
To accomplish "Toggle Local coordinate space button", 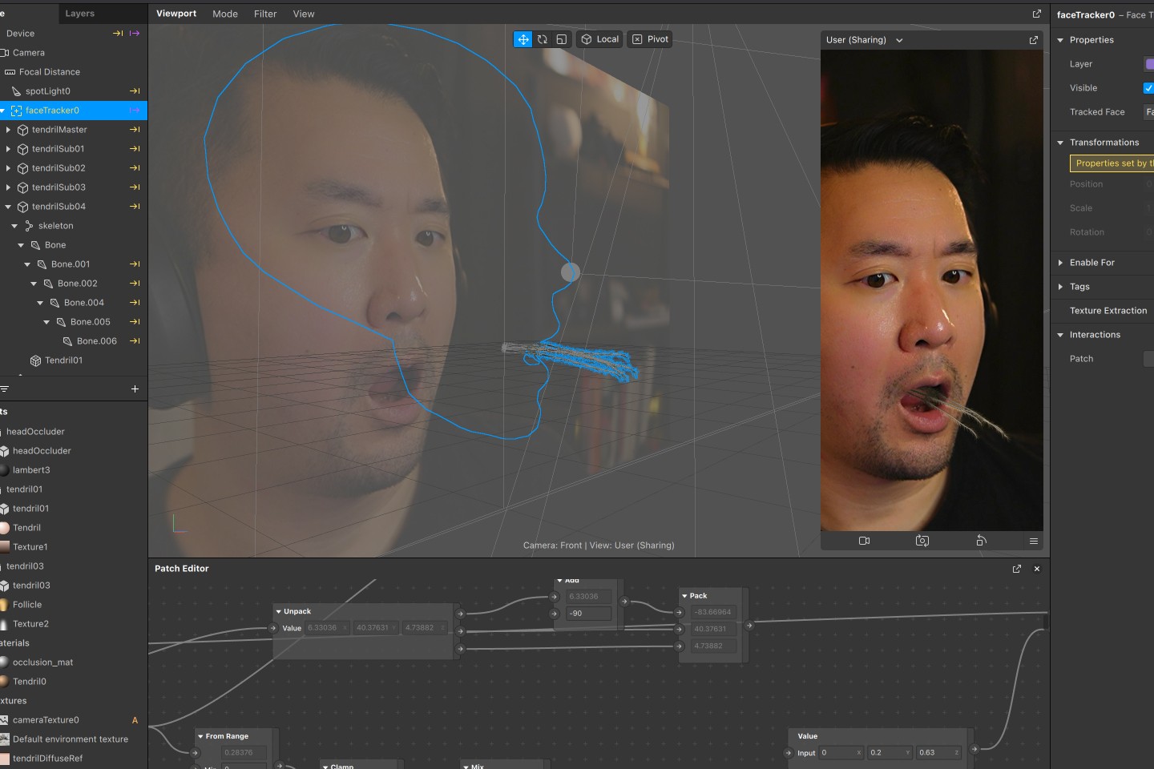I will (599, 39).
